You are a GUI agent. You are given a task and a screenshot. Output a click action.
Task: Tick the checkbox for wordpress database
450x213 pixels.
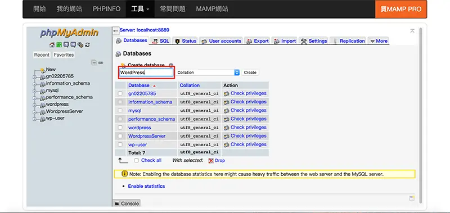coord(120,128)
